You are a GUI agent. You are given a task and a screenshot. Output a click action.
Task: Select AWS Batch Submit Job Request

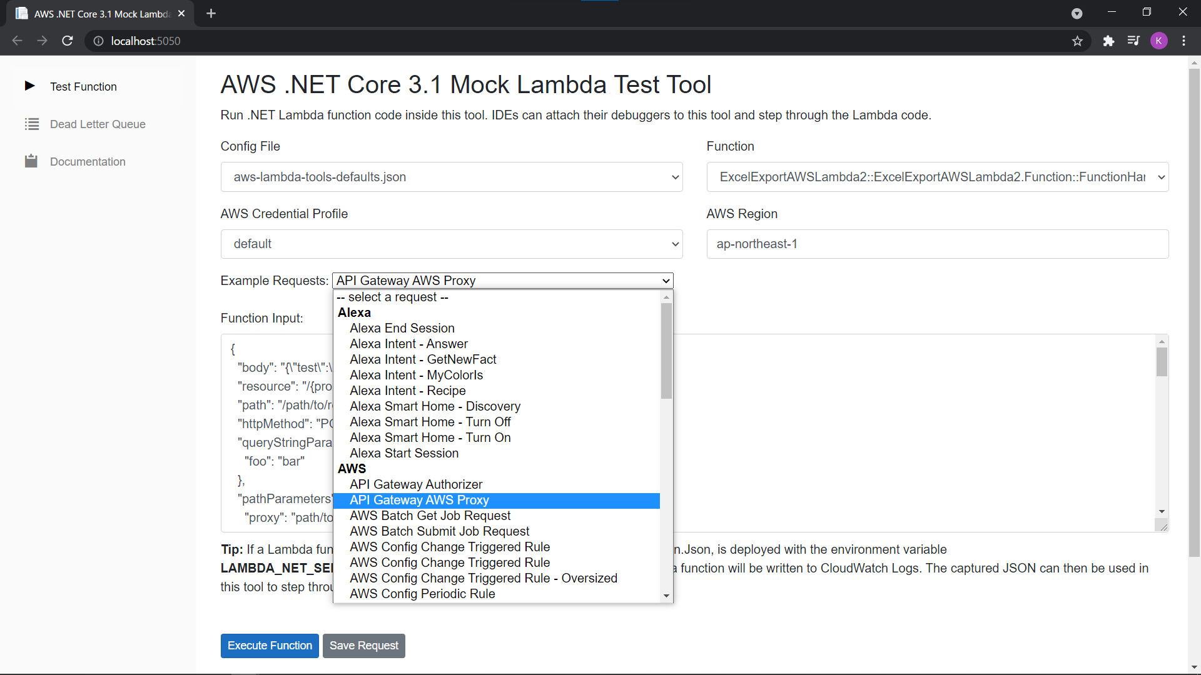pyautogui.click(x=497, y=531)
